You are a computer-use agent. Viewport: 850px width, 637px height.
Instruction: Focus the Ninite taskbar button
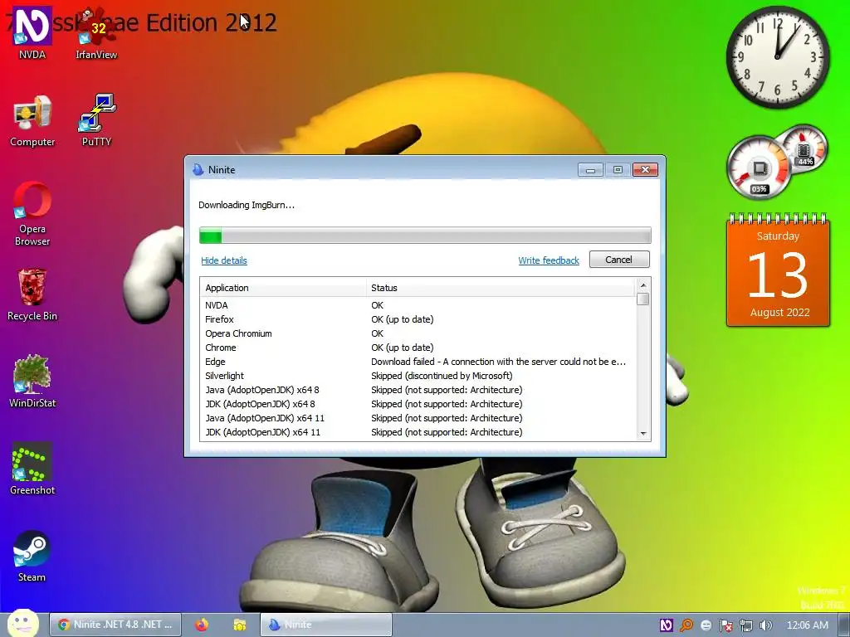coord(325,625)
